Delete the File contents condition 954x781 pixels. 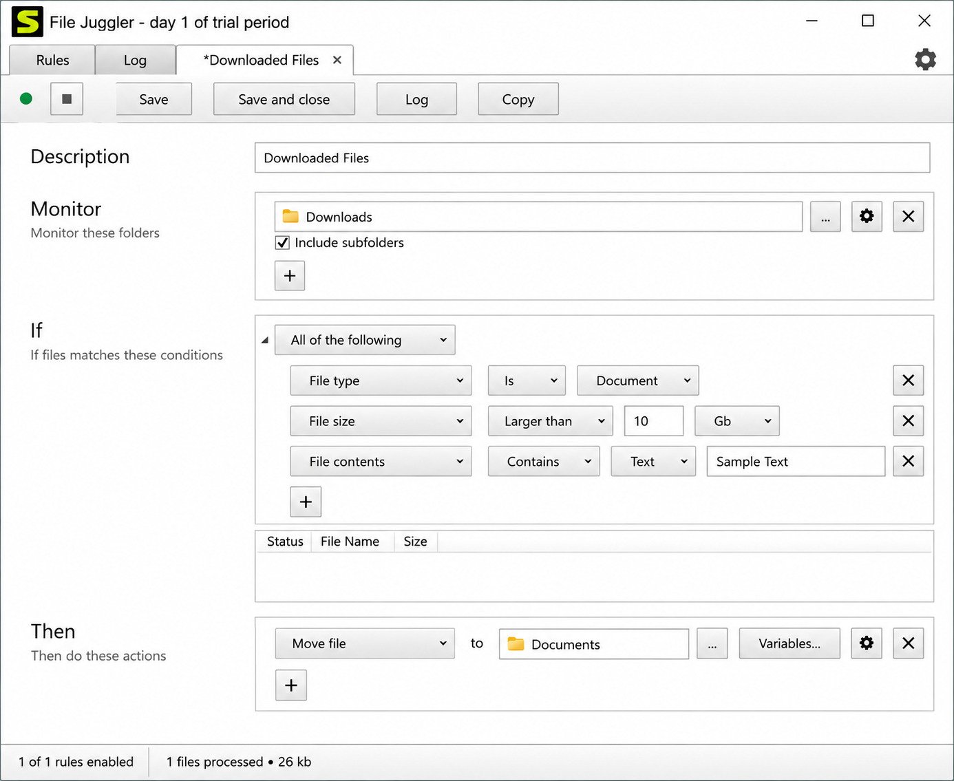tap(908, 462)
